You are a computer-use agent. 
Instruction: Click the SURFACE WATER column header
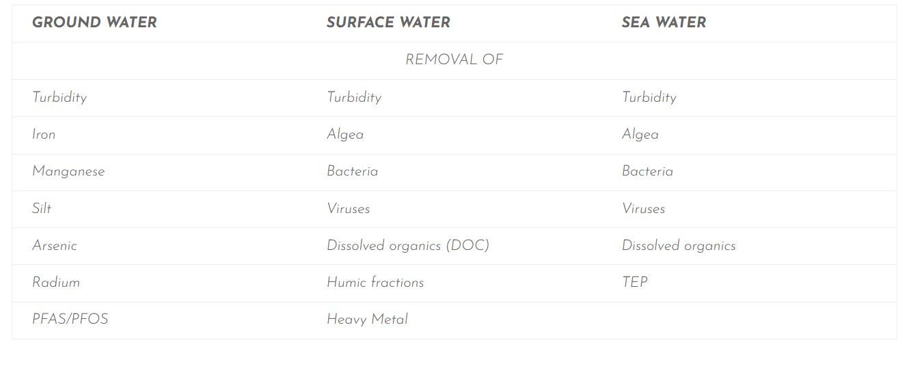pos(388,23)
